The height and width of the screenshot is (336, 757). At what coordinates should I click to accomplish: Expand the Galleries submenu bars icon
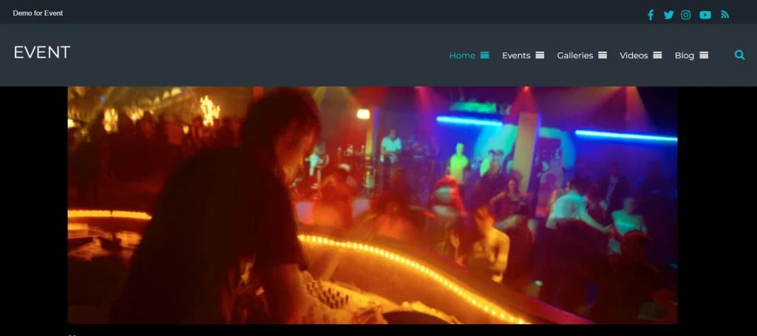coord(602,55)
